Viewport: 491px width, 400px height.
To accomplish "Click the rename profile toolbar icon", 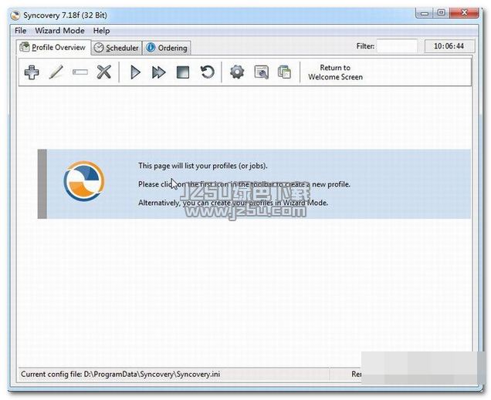I will 80,72.
